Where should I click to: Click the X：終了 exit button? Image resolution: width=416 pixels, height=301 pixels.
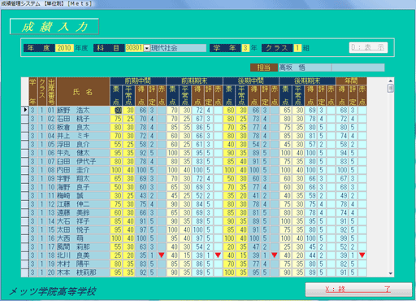[x=358, y=290]
